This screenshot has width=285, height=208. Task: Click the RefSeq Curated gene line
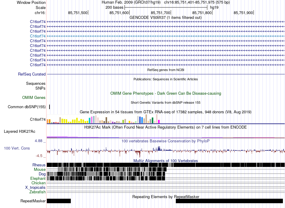(166, 74)
